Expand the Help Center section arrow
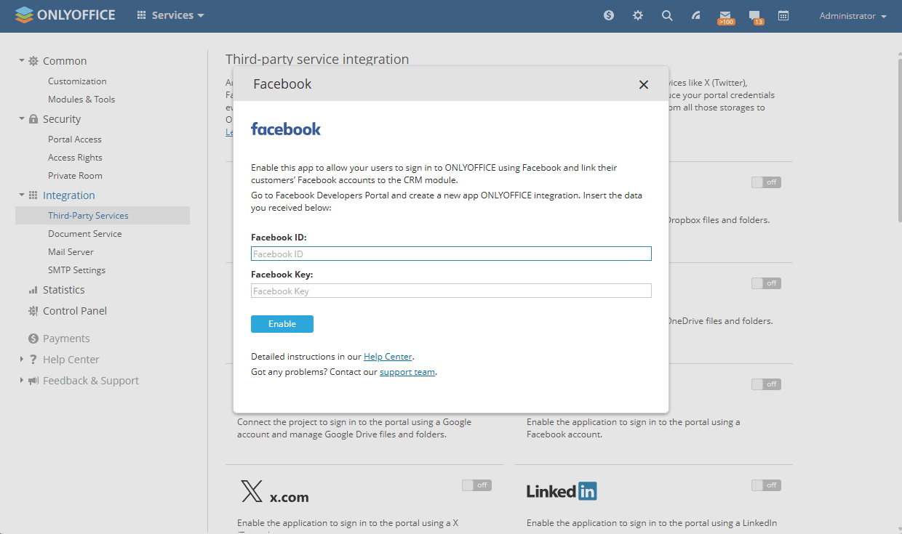The width and height of the screenshot is (902, 534). point(22,360)
